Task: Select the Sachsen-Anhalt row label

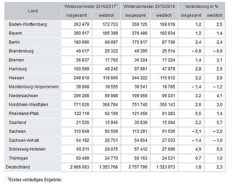Action: [24, 140]
